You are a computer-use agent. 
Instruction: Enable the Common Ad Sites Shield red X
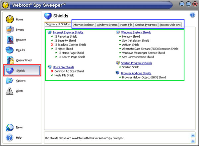[52, 71]
